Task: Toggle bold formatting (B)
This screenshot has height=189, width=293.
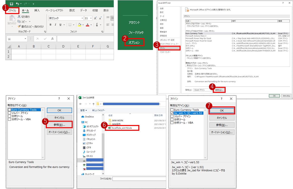Action: point(51,25)
